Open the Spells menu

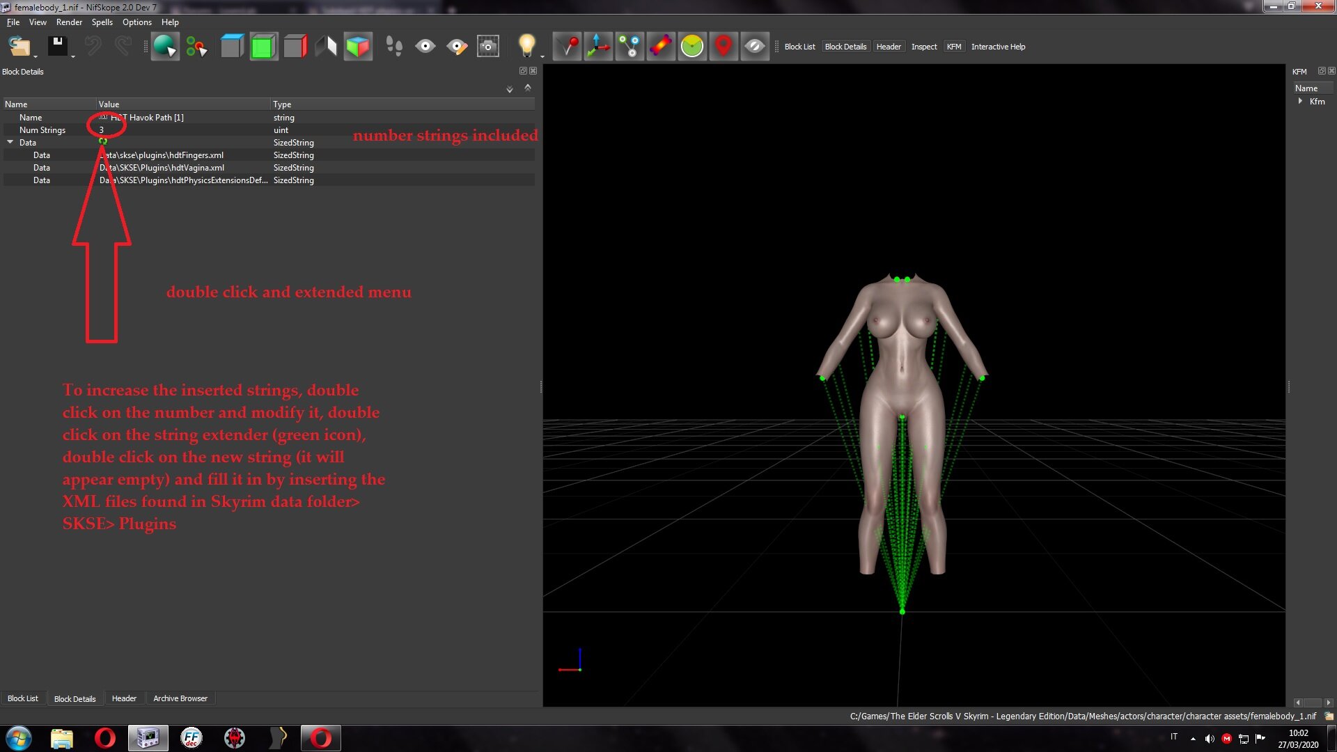[102, 22]
